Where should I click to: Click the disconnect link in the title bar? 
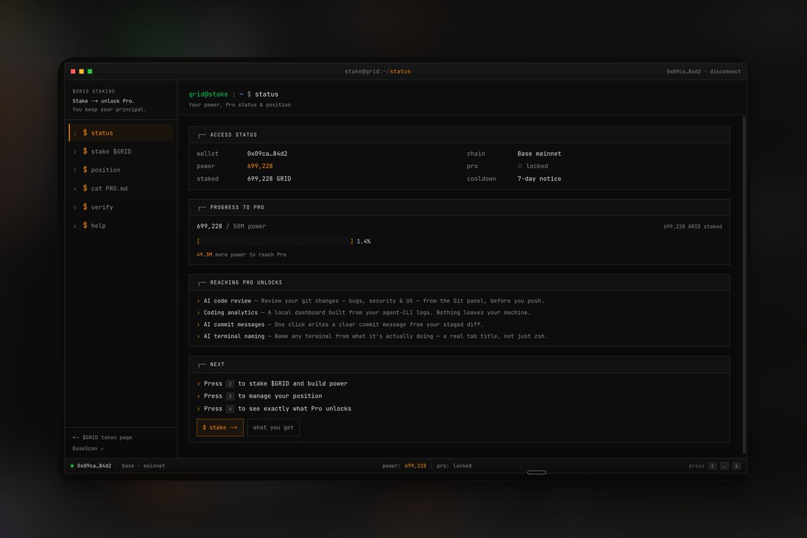[725, 71]
